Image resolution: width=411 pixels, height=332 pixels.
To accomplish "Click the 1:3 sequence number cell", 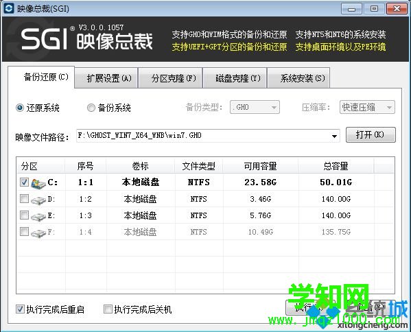I will coord(86,215).
